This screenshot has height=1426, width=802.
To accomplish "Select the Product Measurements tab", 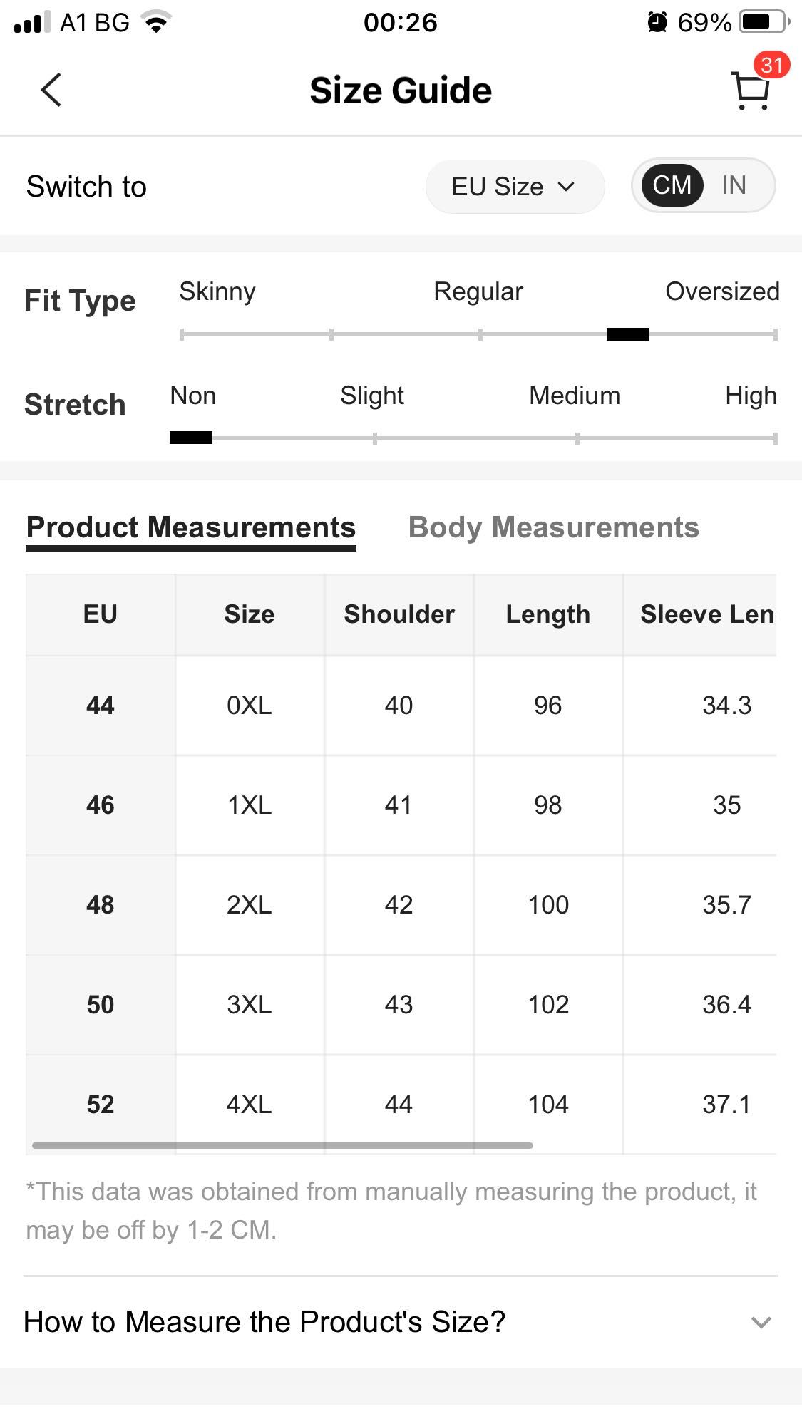I will coord(191,528).
